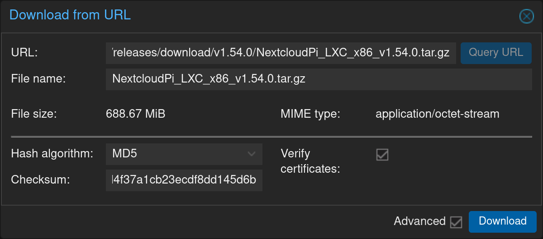Click the URL: field label
Screen dimensions: 543x239
(x=24, y=53)
